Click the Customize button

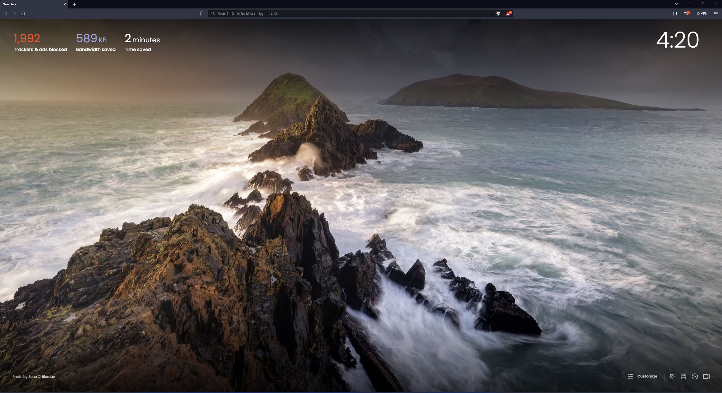coord(642,376)
